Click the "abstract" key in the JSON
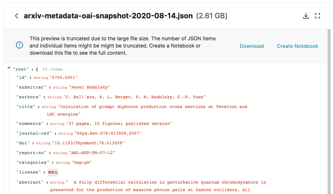 pyautogui.click(x=30, y=182)
